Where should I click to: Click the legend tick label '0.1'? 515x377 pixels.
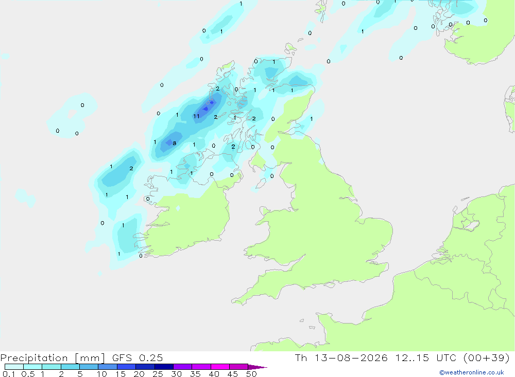tap(9, 374)
